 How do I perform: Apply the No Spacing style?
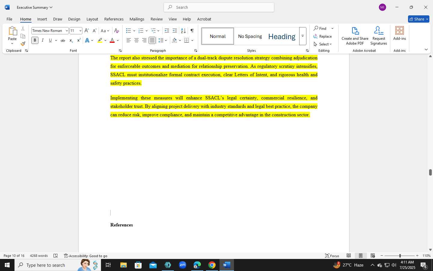coord(250,36)
